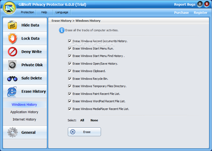
Task: Click the Safe Delete binoculars icon
Action: (x=12, y=78)
